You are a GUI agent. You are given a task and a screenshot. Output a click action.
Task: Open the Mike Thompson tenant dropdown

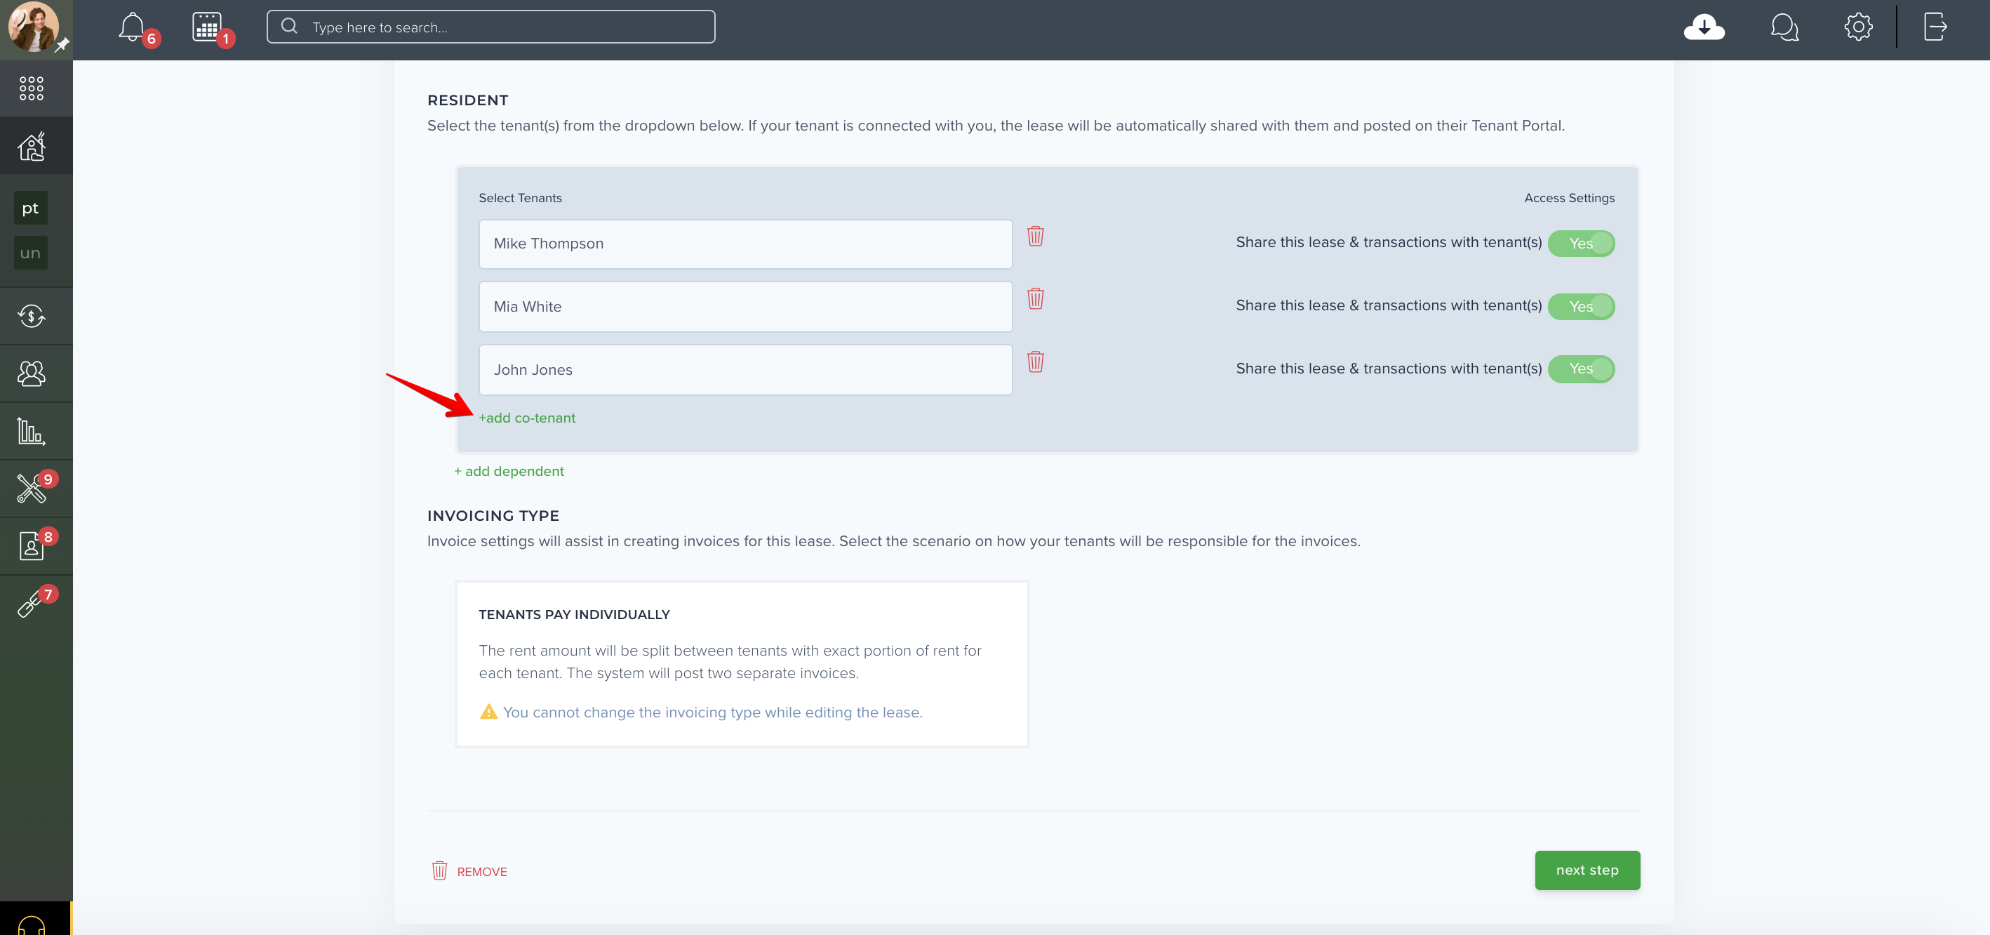point(745,244)
